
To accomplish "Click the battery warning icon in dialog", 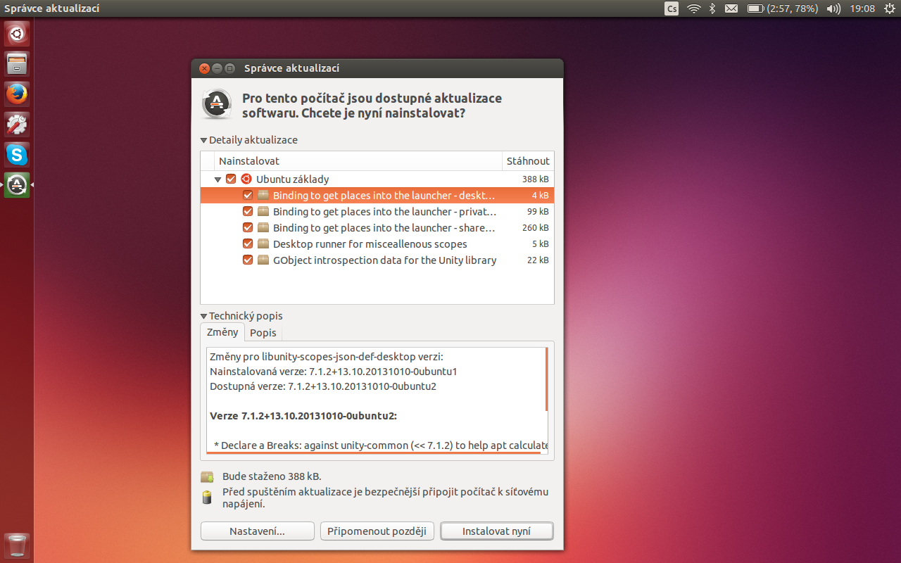I will [207, 498].
